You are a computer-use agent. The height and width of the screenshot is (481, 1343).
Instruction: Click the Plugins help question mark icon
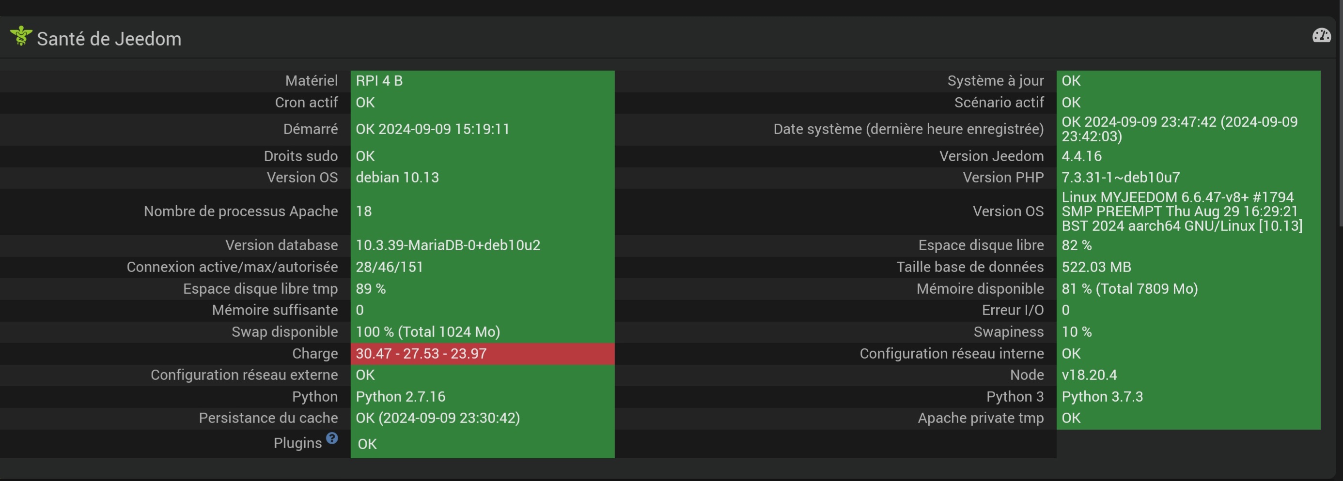pos(332,438)
